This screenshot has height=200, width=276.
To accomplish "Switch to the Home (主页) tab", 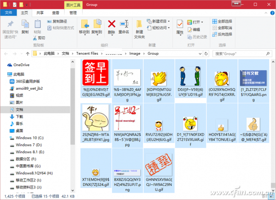I will click(x=24, y=13).
